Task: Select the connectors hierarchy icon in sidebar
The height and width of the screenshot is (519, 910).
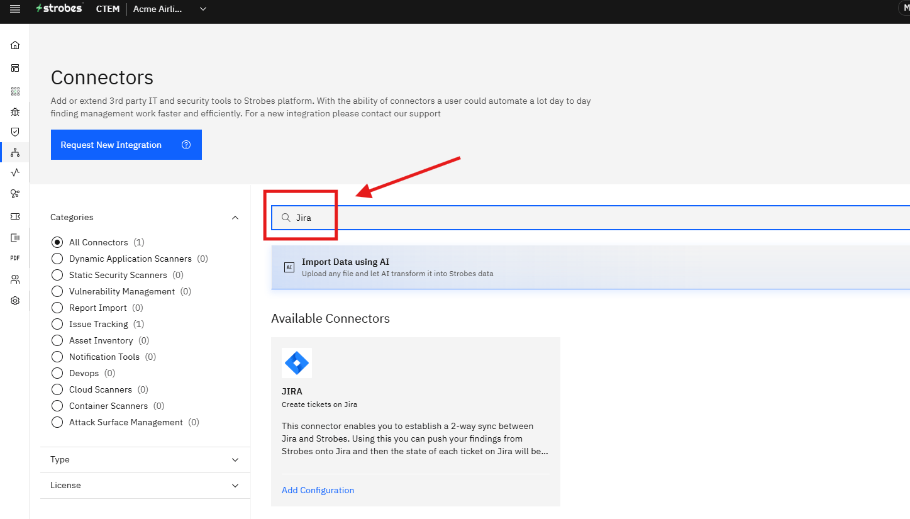Action: click(15, 152)
